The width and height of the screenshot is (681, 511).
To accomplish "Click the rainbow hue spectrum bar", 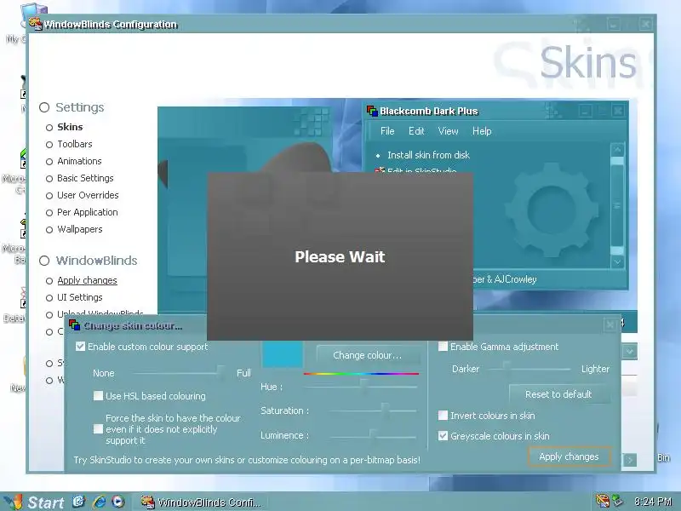I will 361,373.
